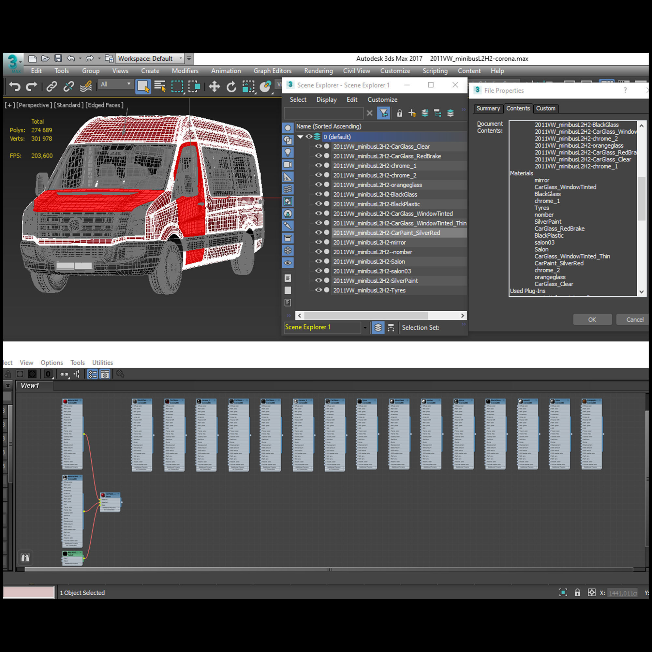Select the 2011VW_minibusL2H2-mirror object row
The width and height of the screenshot is (652, 652).
(399, 242)
